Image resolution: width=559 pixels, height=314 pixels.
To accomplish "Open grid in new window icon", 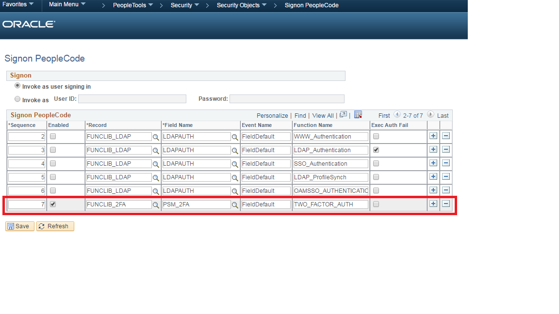I will click(x=344, y=115).
